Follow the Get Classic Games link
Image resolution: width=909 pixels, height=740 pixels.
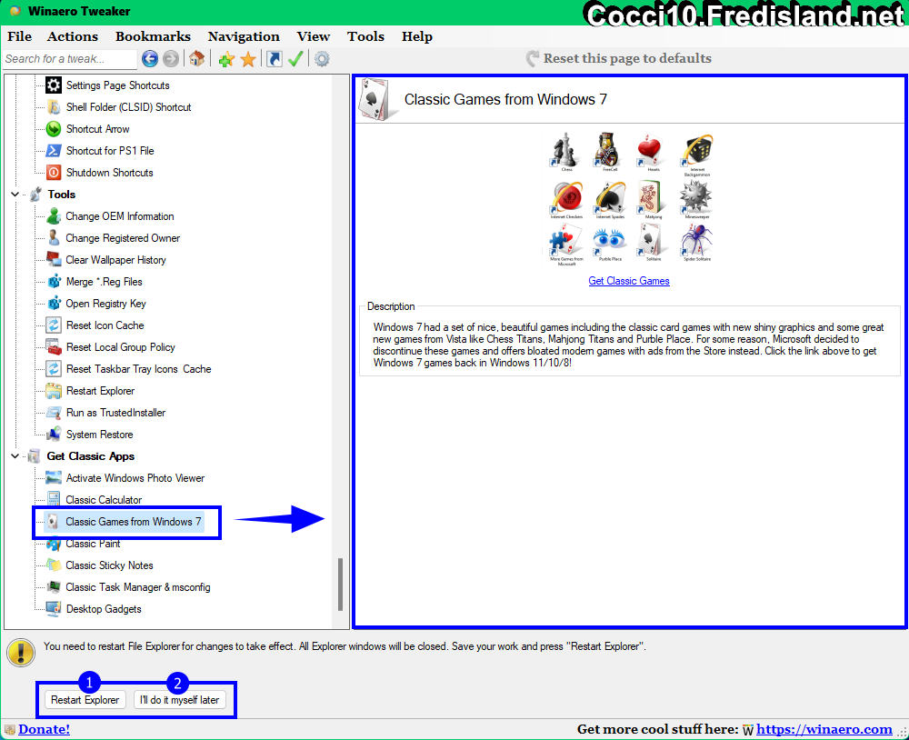[629, 281]
